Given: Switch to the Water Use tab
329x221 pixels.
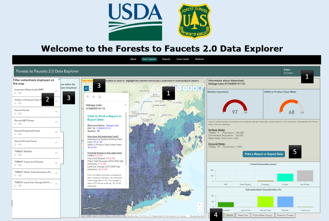Looking at the screenshot, I should pos(243,215).
